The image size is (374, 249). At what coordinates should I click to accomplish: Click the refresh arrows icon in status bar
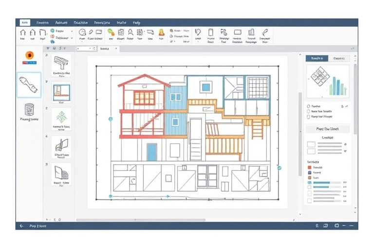tap(326, 225)
